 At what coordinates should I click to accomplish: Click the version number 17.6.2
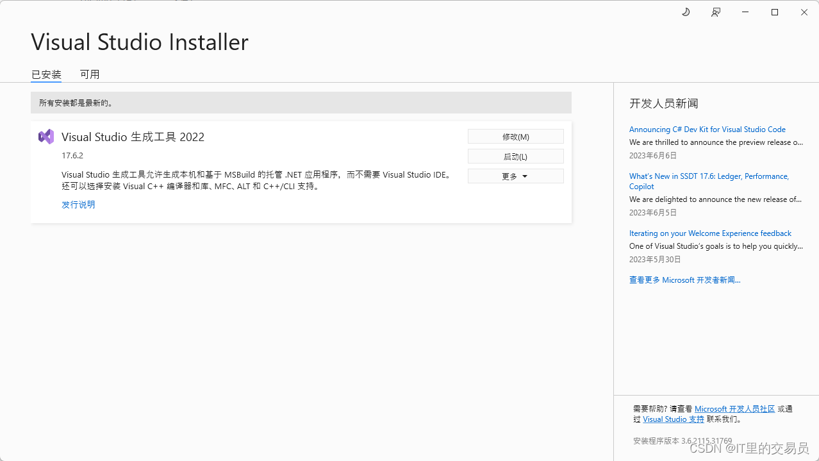point(72,156)
